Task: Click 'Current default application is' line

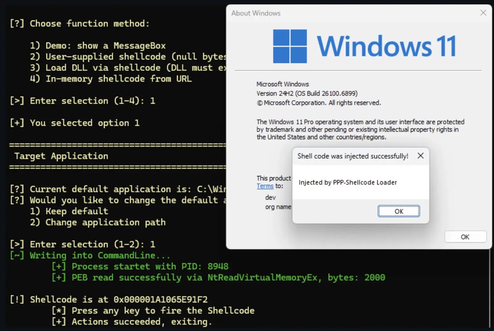Action: (118, 189)
